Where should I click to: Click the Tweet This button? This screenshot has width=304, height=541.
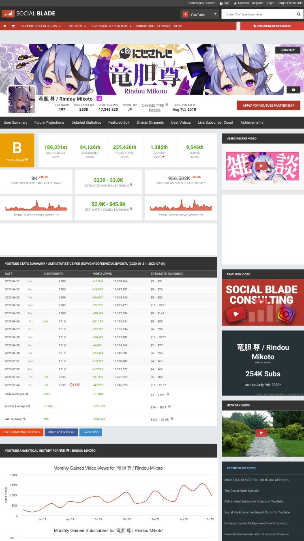click(90, 432)
